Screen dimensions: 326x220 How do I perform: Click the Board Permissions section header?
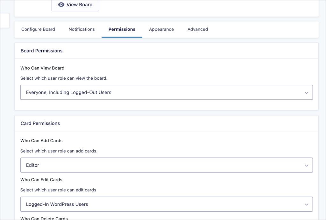click(41, 51)
